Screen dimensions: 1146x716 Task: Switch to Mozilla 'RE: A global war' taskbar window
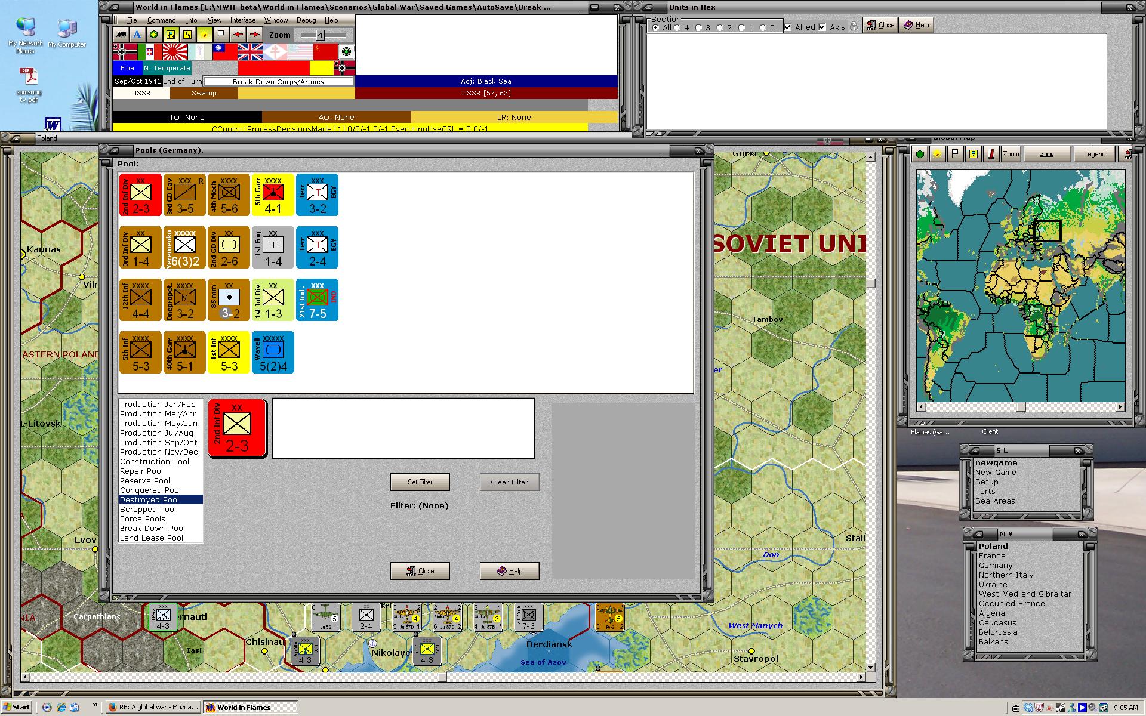pyautogui.click(x=153, y=707)
